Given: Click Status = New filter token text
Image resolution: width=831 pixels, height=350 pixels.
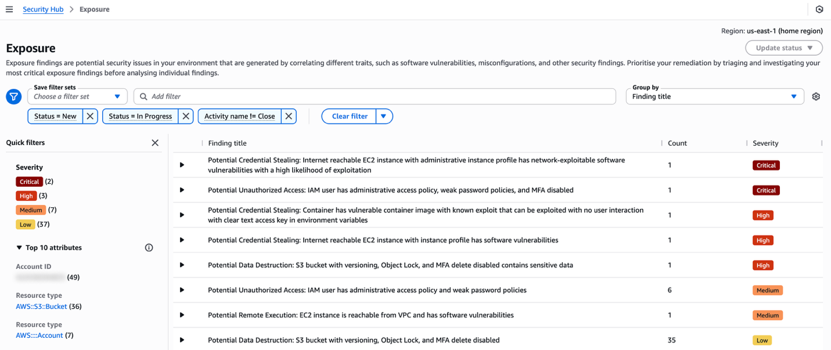Looking at the screenshot, I should click(55, 116).
